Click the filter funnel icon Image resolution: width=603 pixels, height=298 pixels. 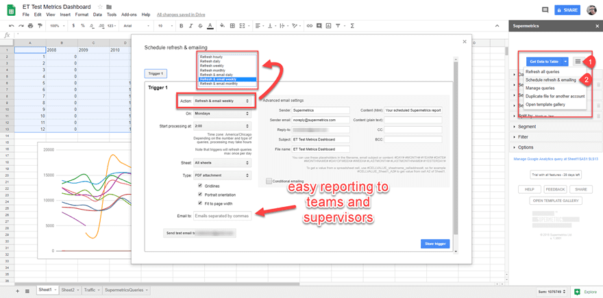(338, 26)
